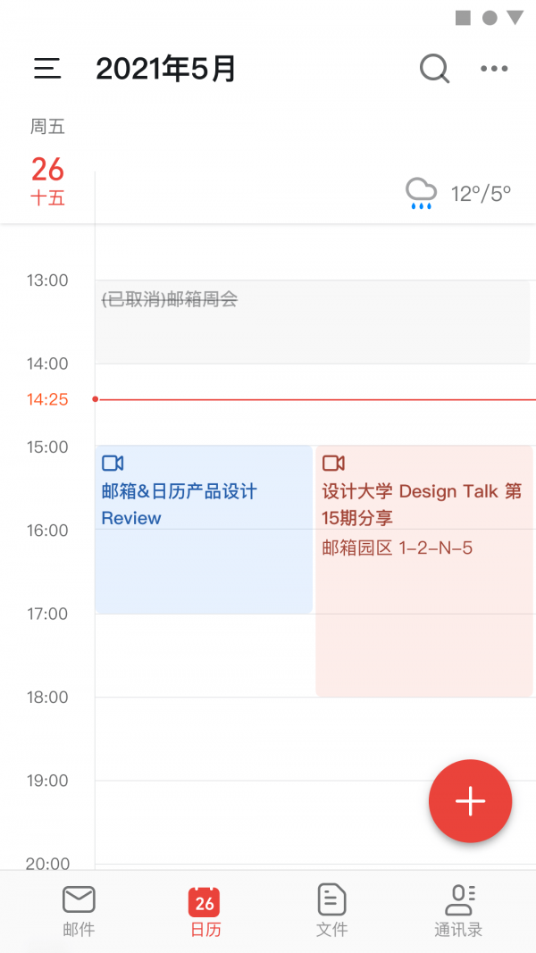Tap the 12°/5° temperature reading
This screenshot has width=536, height=953.
pyautogui.click(x=481, y=194)
